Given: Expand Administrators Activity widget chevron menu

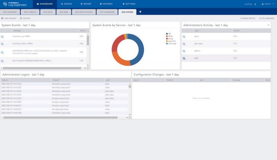Looking at the screenshot, I should point(268,25).
